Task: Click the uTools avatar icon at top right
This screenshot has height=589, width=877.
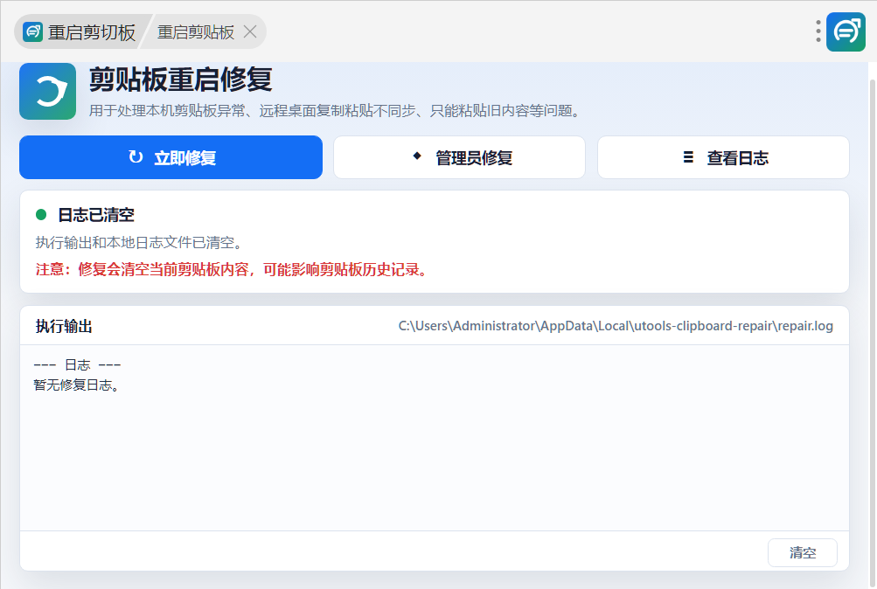Action: pos(846,31)
